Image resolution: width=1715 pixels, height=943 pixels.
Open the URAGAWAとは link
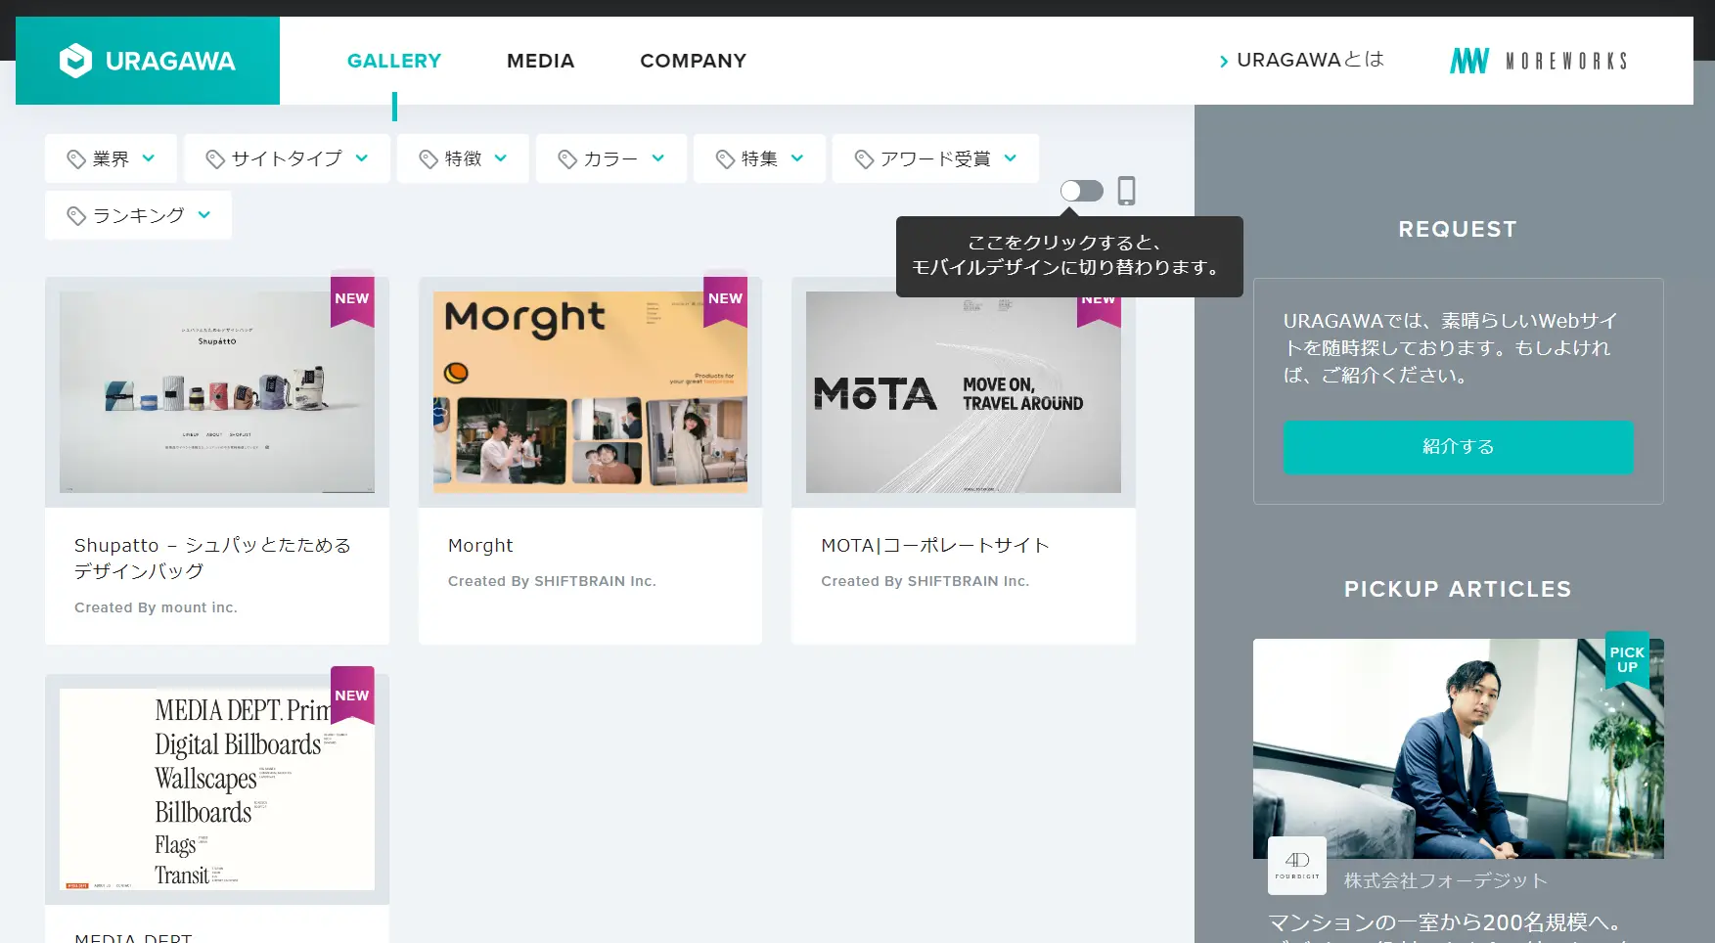click(1302, 60)
